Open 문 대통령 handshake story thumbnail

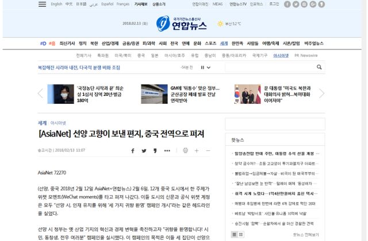(248, 94)
